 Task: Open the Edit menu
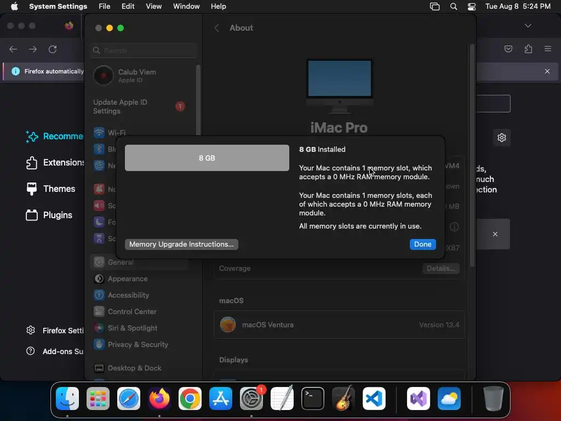coord(128,7)
